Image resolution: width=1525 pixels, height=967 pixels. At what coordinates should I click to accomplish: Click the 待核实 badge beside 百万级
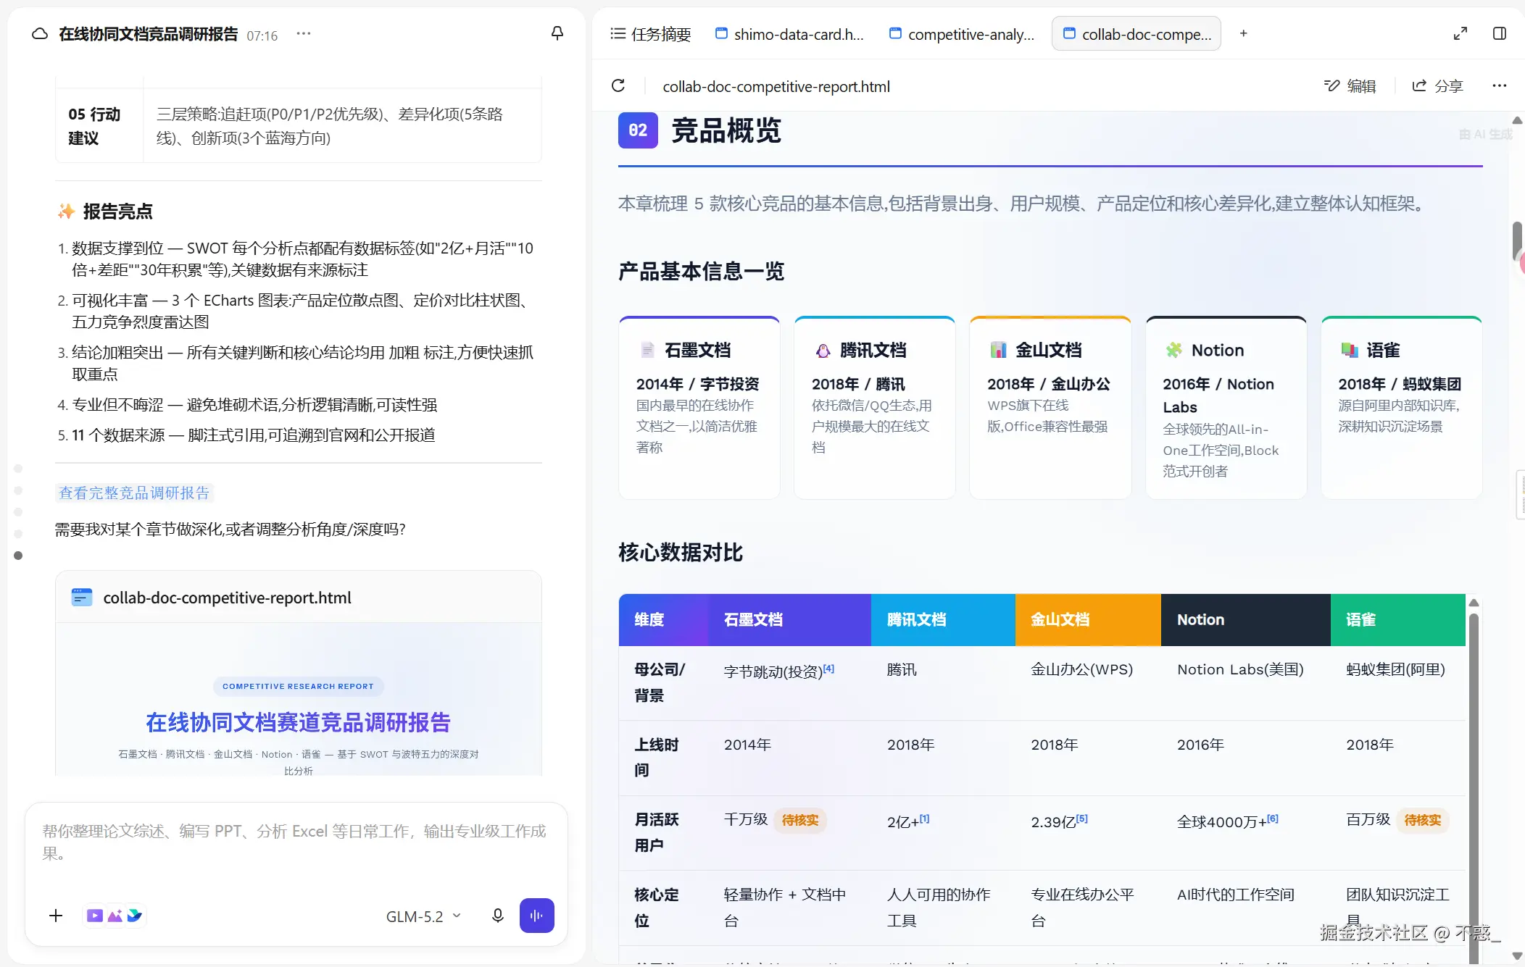pyautogui.click(x=1423, y=820)
